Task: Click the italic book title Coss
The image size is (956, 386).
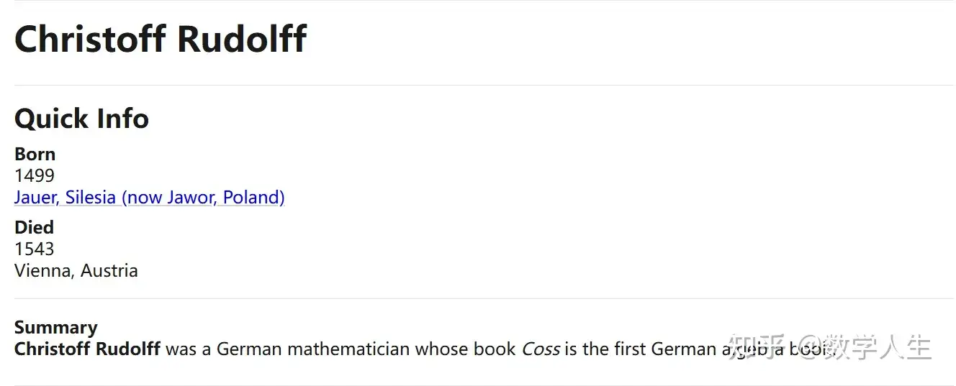Action: coord(540,349)
